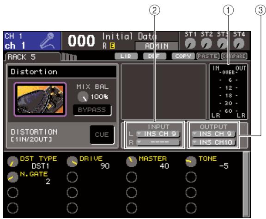Click the N.GATE value 2

[x=48, y=182]
